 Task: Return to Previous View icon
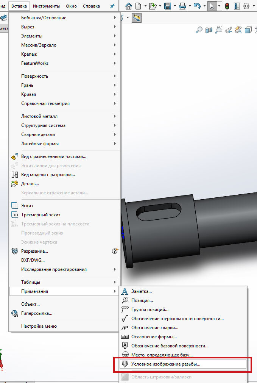pyautogui.click(x=229, y=30)
